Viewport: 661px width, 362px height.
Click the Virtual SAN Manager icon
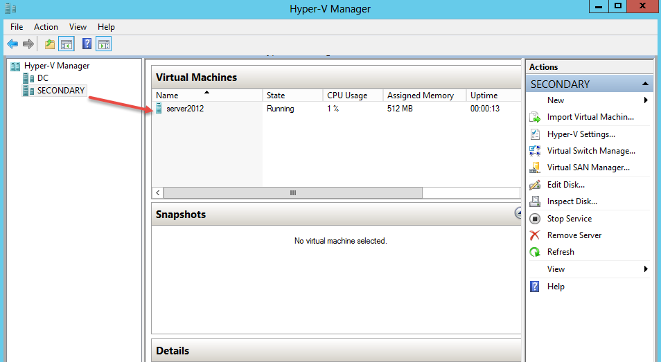pyautogui.click(x=535, y=168)
